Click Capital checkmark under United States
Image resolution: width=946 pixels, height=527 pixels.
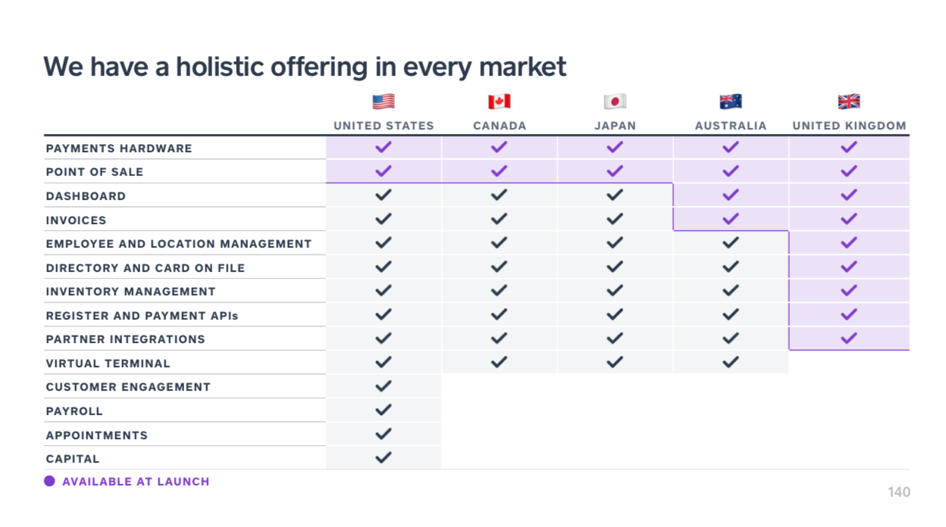coord(384,457)
